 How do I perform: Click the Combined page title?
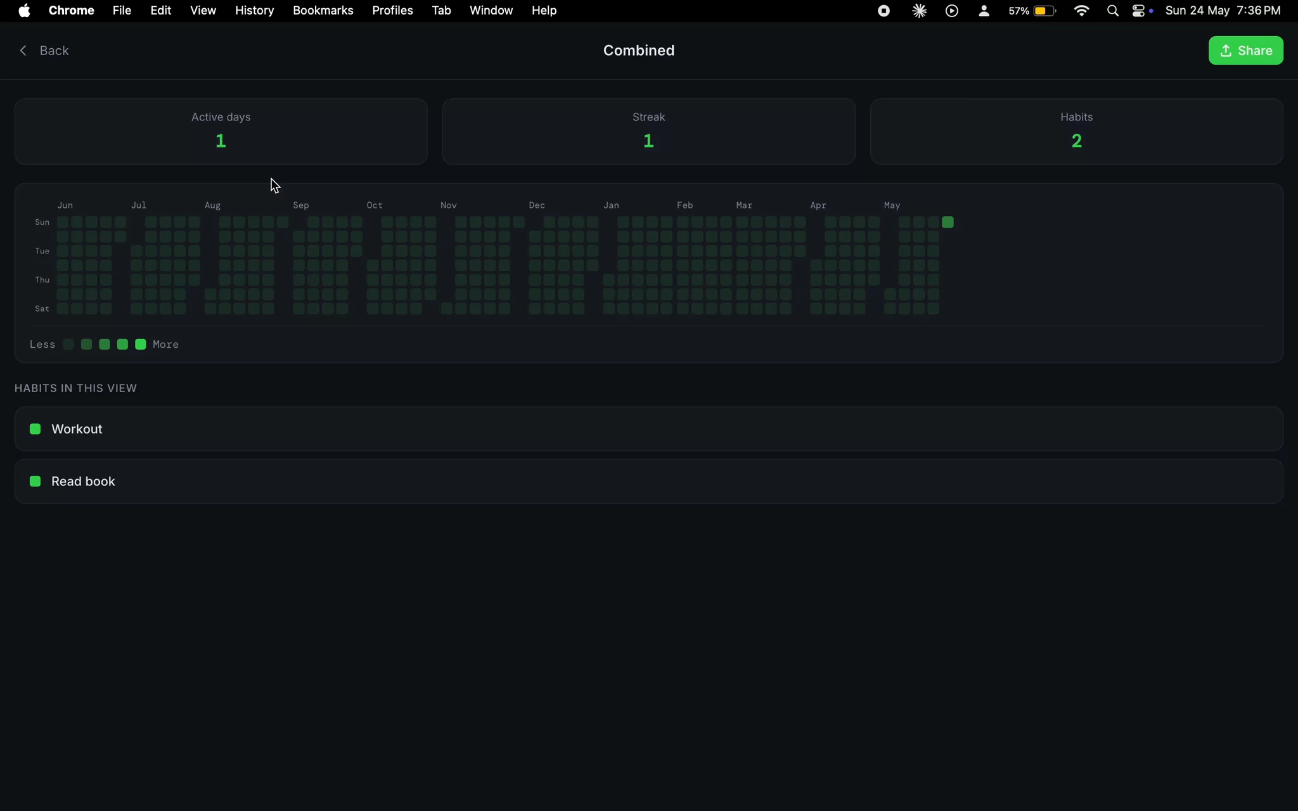coord(638,51)
